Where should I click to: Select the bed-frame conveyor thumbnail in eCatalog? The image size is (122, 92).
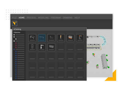tap(32, 38)
